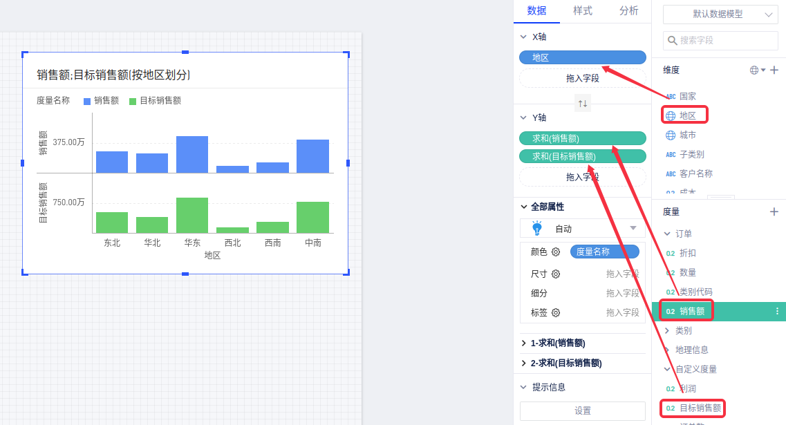Add a measure via 度量 plus icon
Viewport: 786px width, 425px height.
[774, 211]
